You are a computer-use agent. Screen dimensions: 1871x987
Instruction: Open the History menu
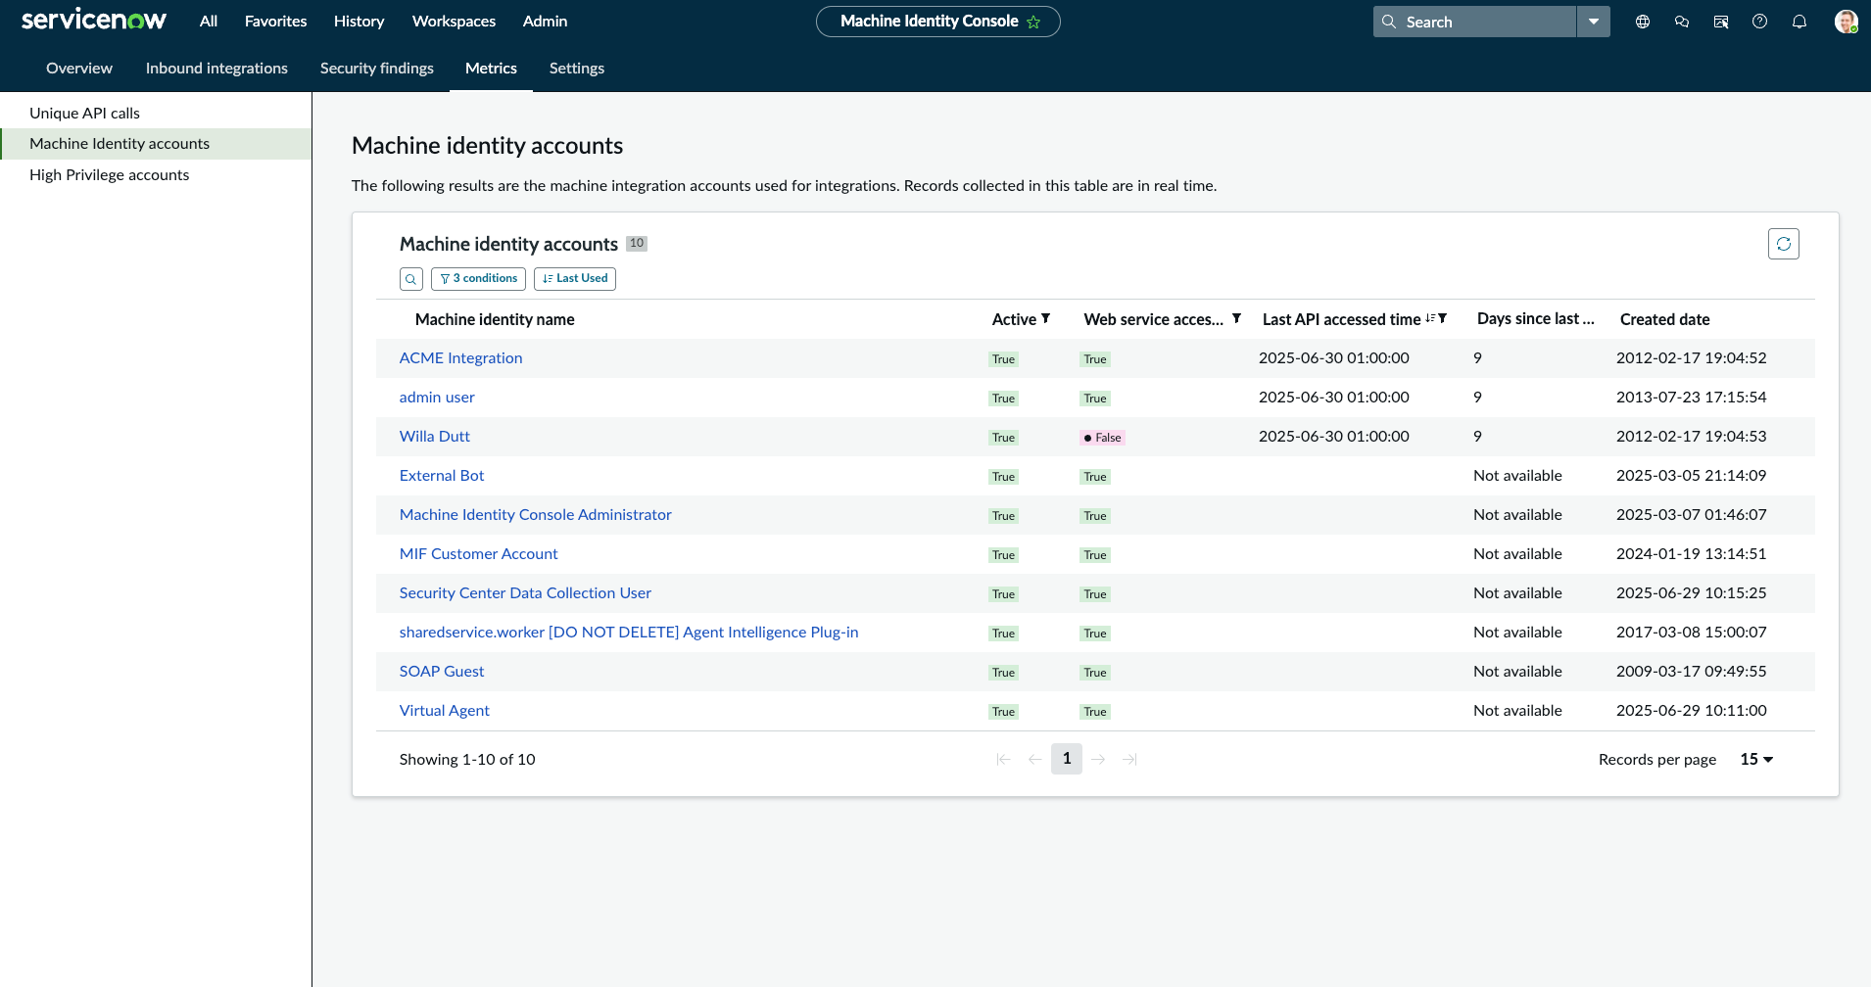point(359,22)
